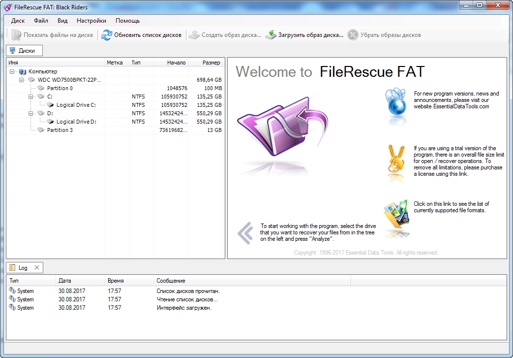Click the Create disk image icon
This screenshot has height=358, width=513.
194,35
